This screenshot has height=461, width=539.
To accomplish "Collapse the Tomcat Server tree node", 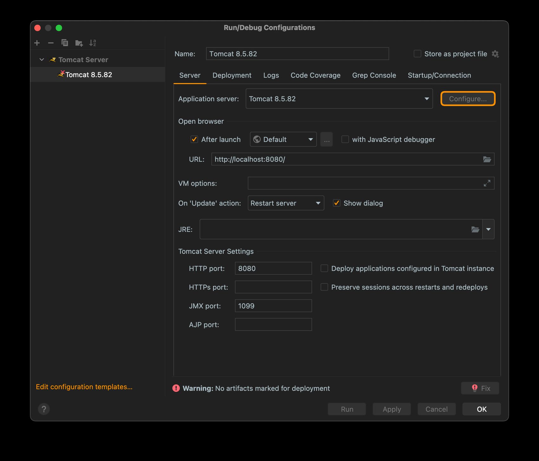I will tap(42, 60).
